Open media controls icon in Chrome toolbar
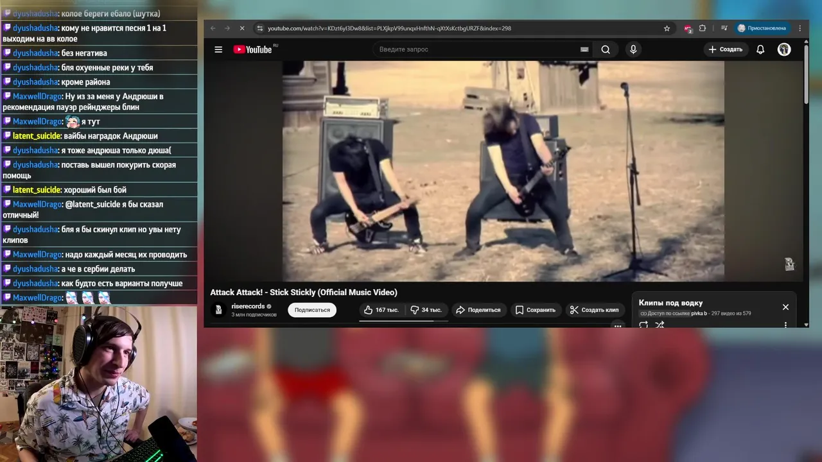 point(724,28)
